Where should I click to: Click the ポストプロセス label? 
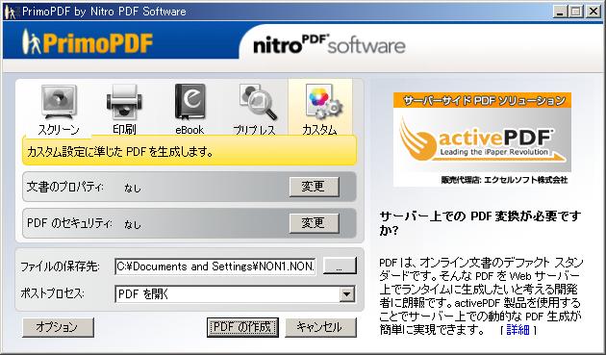52,293
